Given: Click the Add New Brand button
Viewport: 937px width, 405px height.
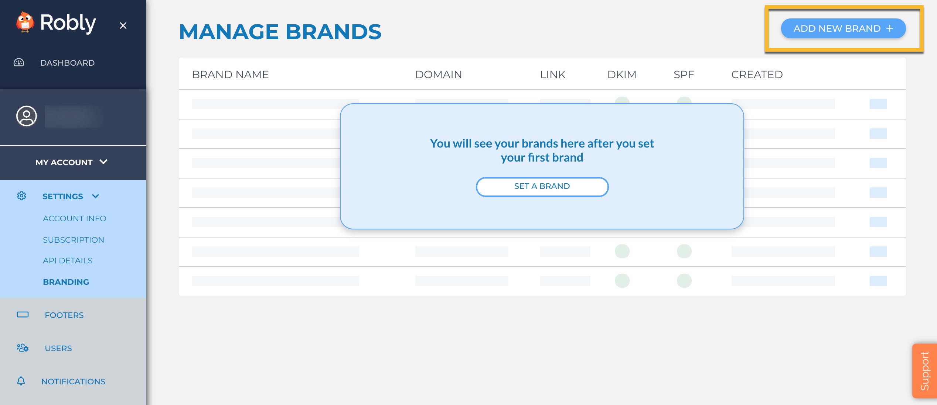Looking at the screenshot, I should tap(843, 28).
